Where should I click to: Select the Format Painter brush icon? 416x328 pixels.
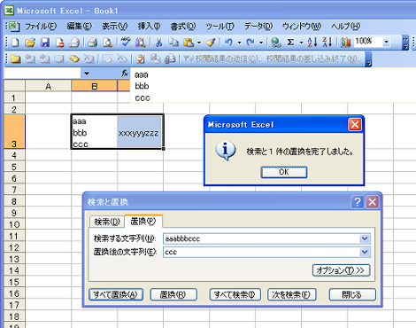coord(211,43)
